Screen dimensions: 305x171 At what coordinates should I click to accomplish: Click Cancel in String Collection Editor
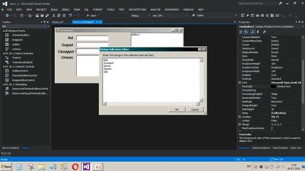[x=195, y=110]
